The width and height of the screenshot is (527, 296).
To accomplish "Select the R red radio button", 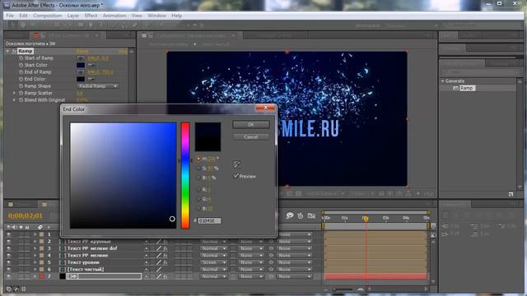I will 198,190.
